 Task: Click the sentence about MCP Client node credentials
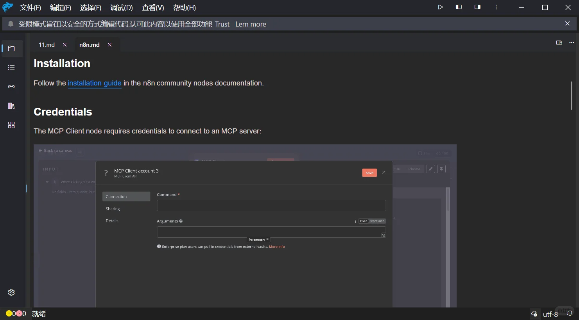[147, 131]
